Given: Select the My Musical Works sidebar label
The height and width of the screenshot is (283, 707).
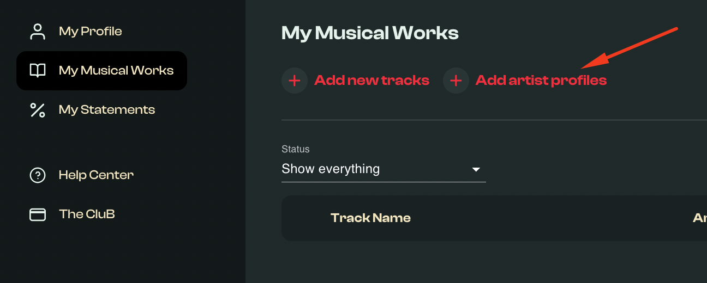Looking at the screenshot, I should coord(116,71).
